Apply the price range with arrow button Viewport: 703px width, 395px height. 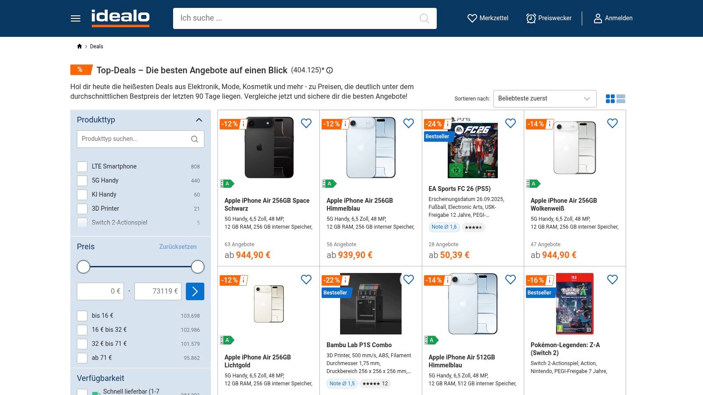[x=195, y=291]
